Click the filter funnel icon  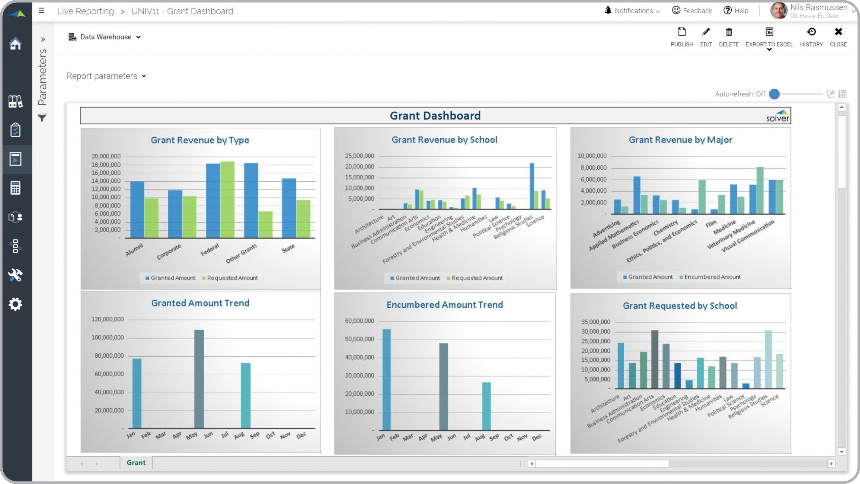(42, 118)
